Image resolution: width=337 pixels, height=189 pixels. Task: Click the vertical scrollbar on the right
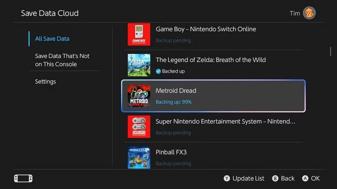331,51
